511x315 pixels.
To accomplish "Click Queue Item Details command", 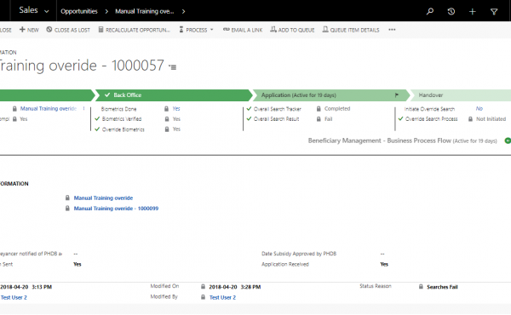I will [351, 30].
